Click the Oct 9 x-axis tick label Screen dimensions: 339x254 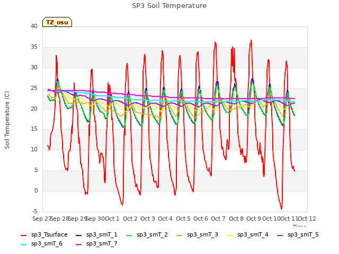point(254,219)
